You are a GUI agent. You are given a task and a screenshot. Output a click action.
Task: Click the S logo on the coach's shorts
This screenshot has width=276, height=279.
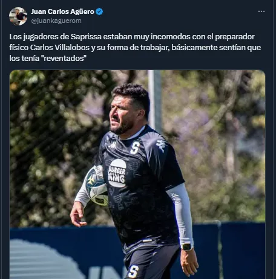point(133,272)
